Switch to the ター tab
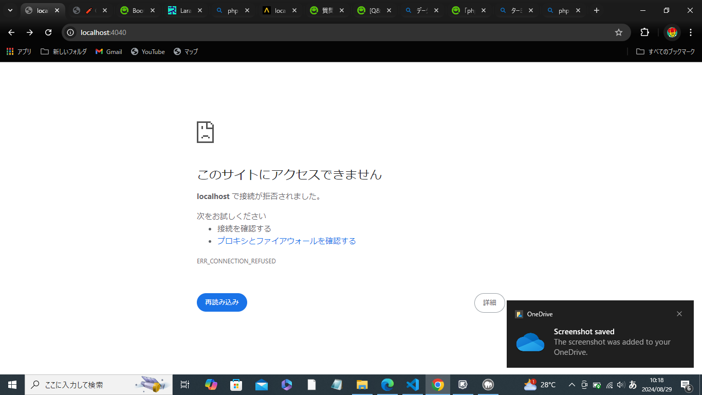The width and height of the screenshot is (702, 395). pyautogui.click(x=516, y=10)
